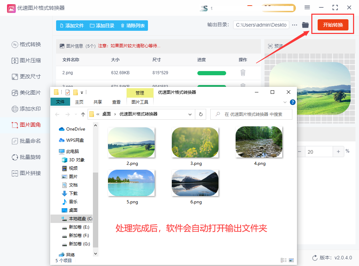This screenshot has width=359, height=266.
Task: Click the output directory path field
Action: click(261, 25)
